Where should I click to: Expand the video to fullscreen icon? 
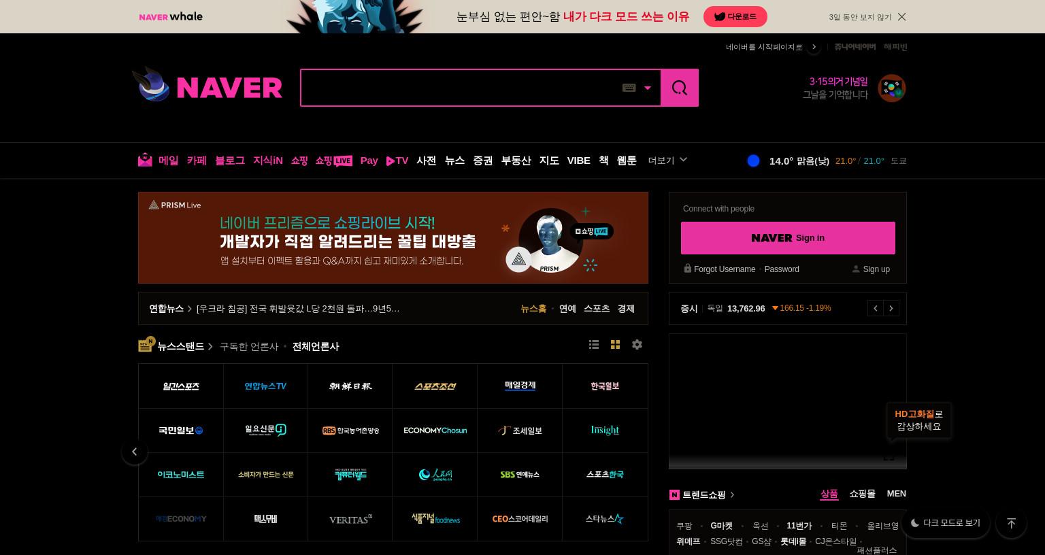coord(889,457)
